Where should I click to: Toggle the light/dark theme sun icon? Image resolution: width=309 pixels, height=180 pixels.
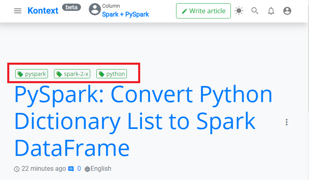coord(239,10)
